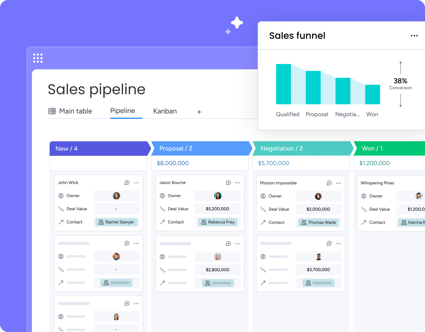
Task: Open more options on Jason Bourne card
Action: pos(238,183)
